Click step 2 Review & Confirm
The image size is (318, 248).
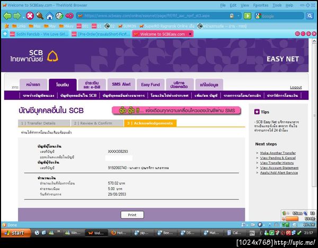tap(97, 123)
